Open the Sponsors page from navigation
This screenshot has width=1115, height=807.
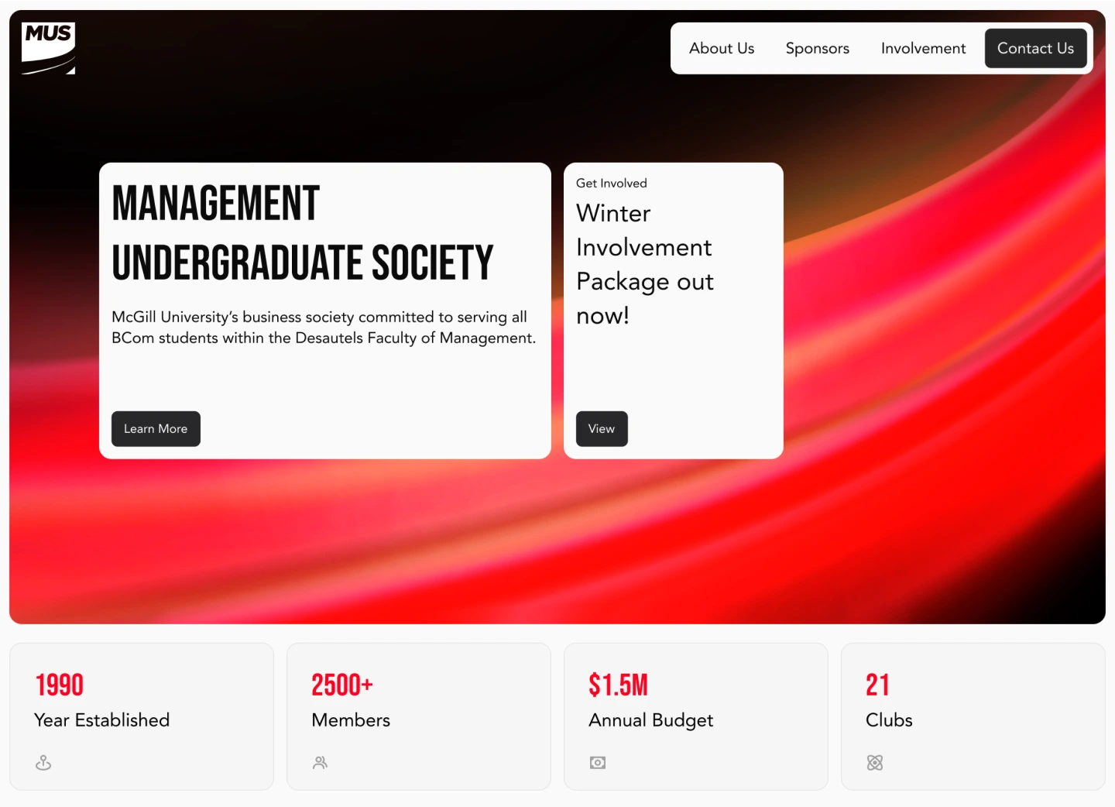(x=817, y=48)
